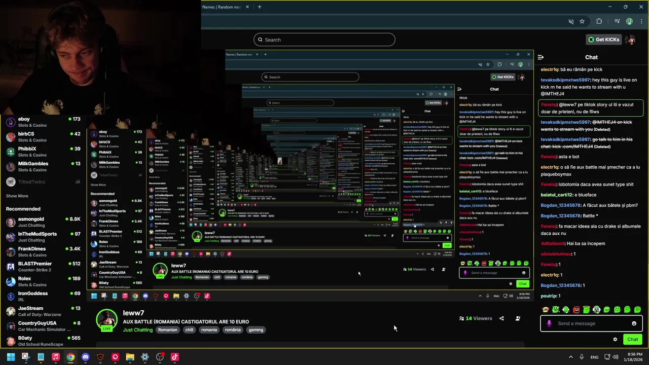The width and height of the screenshot is (649, 365).
Task: Insert the red angry face emote
Action: point(576,309)
